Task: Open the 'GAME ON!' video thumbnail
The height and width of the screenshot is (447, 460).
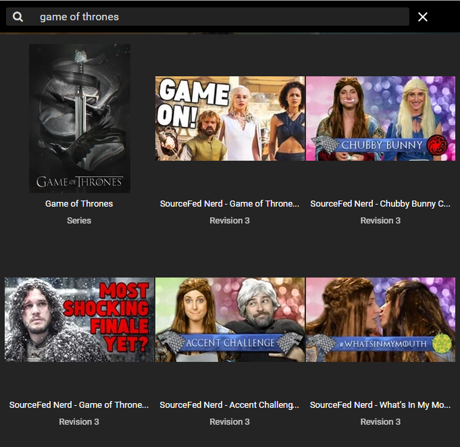Action: [x=230, y=118]
